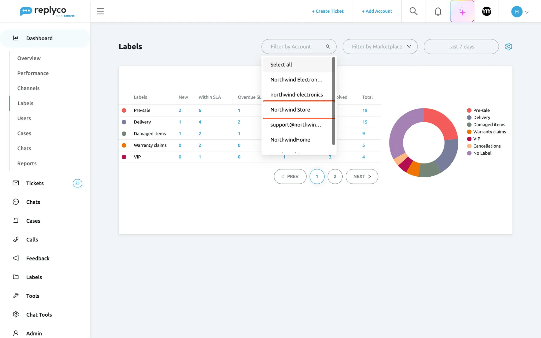Click the No Label legend entry

479,153
